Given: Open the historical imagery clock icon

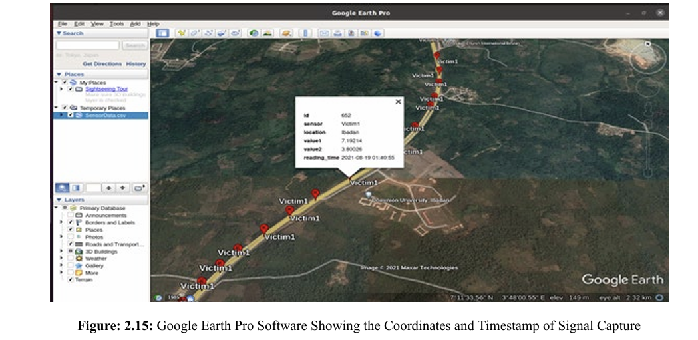Looking at the screenshot, I should pos(254,33).
